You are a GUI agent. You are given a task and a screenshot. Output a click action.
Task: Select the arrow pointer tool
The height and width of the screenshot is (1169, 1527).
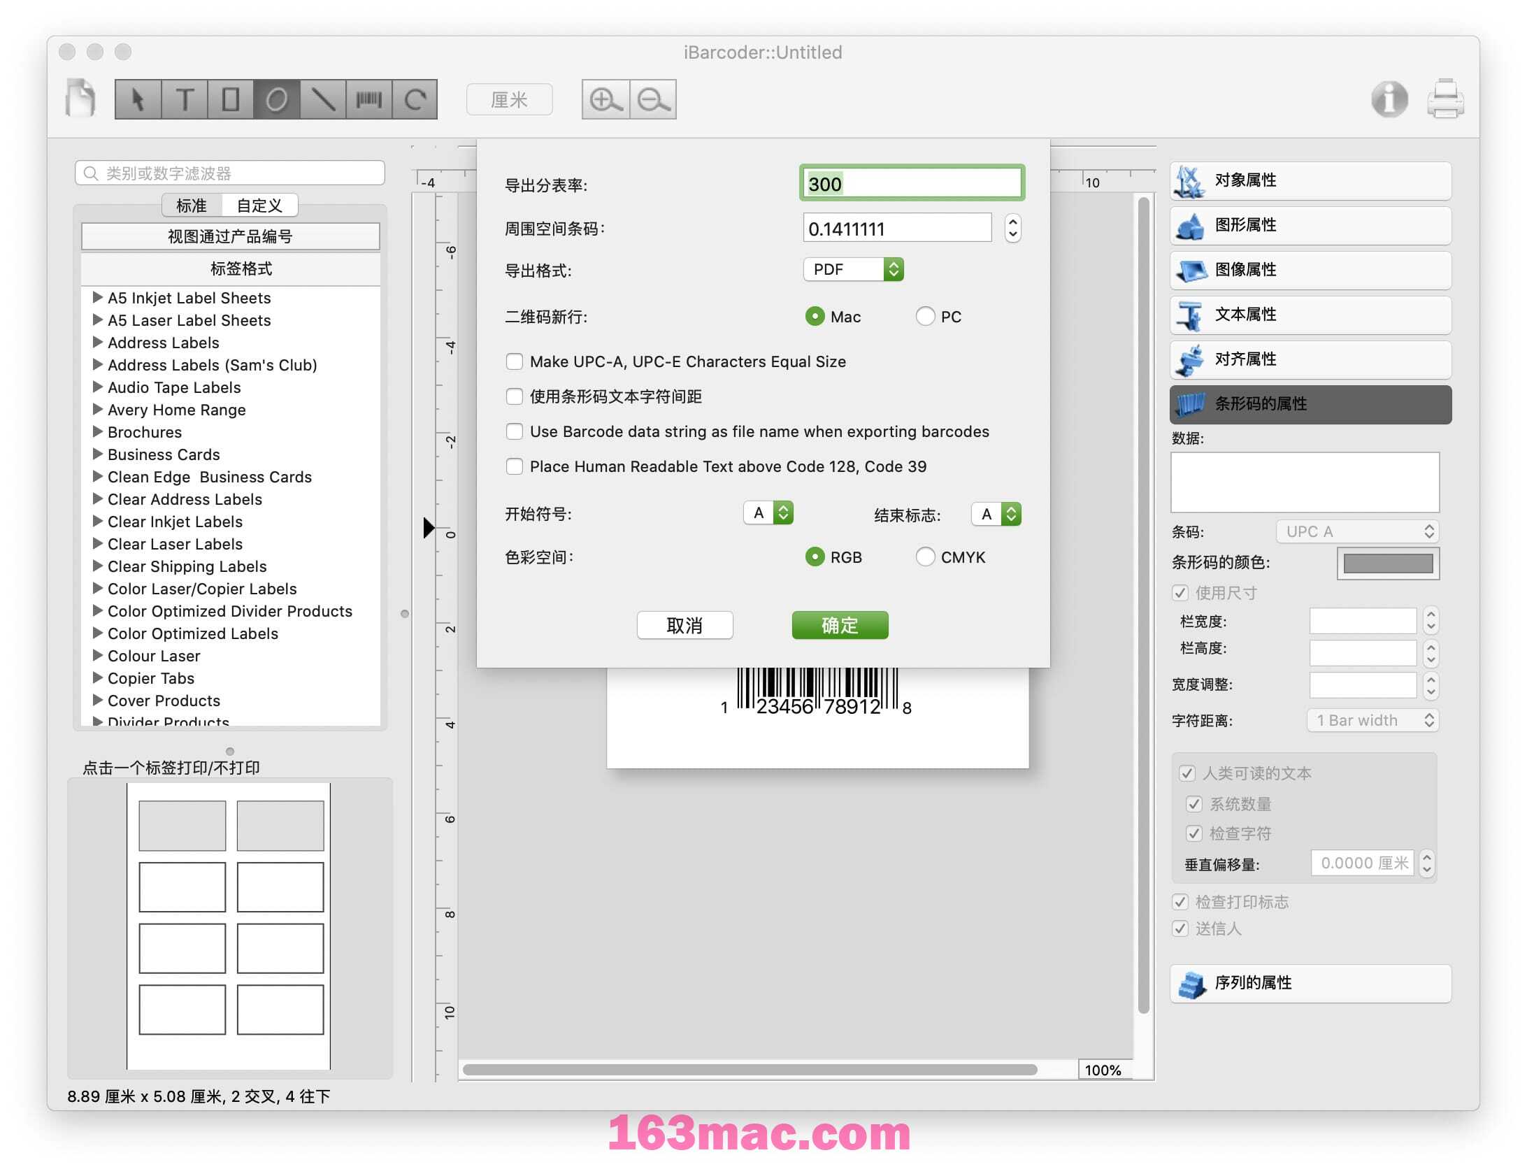point(138,99)
